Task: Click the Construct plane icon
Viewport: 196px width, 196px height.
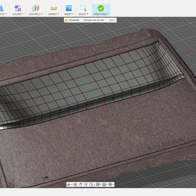Action: 36,8
